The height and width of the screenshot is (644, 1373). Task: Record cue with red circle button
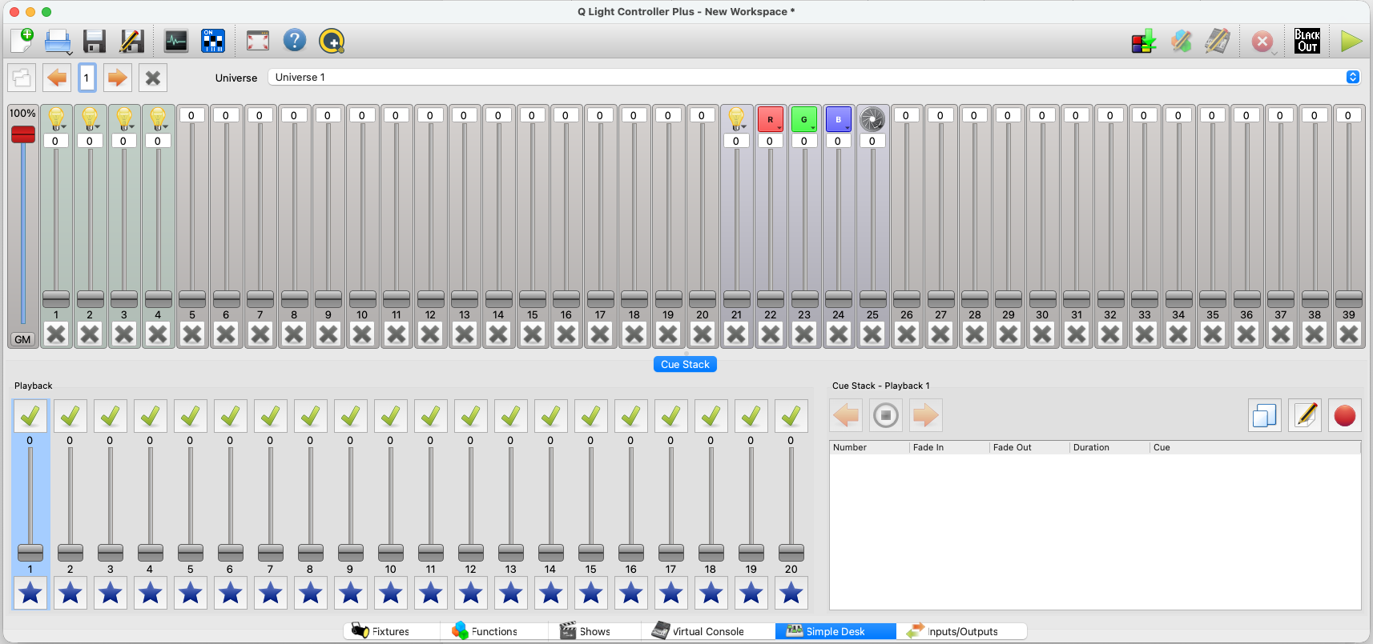[x=1344, y=416]
